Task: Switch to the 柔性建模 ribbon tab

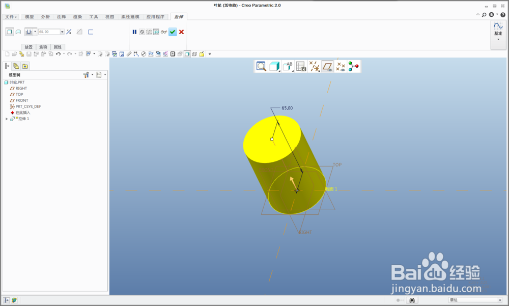Action: point(130,17)
